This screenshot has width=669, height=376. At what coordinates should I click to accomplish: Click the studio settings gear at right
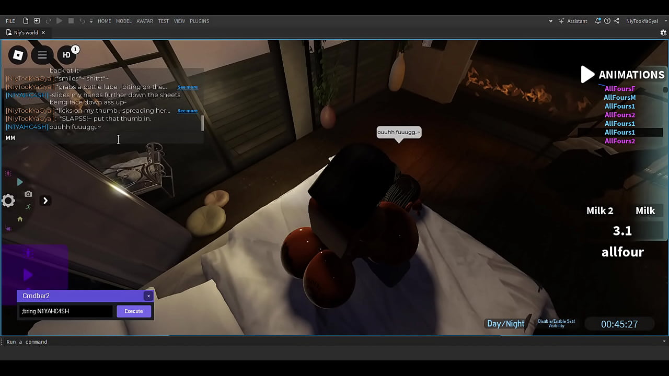coord(663,32)
